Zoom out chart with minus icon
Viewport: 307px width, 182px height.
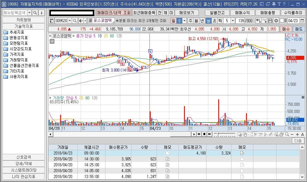coord(292,134)
